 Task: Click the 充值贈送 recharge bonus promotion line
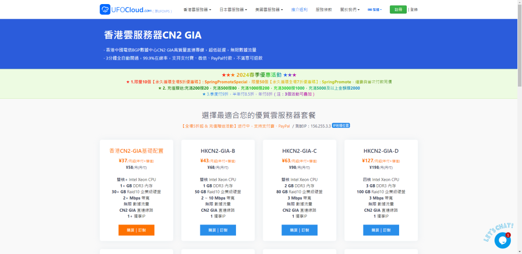click(258, 88)
